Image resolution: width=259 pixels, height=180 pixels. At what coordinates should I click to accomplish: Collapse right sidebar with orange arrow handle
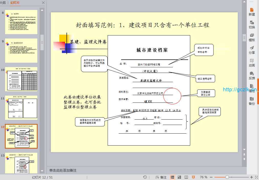(258, 91)
